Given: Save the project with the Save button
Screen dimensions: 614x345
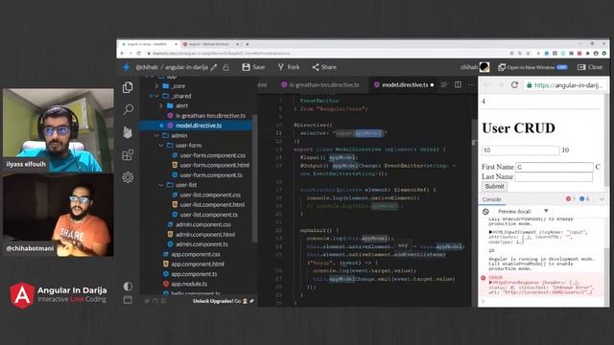Looking at the screenshot, I should [253, 67].
